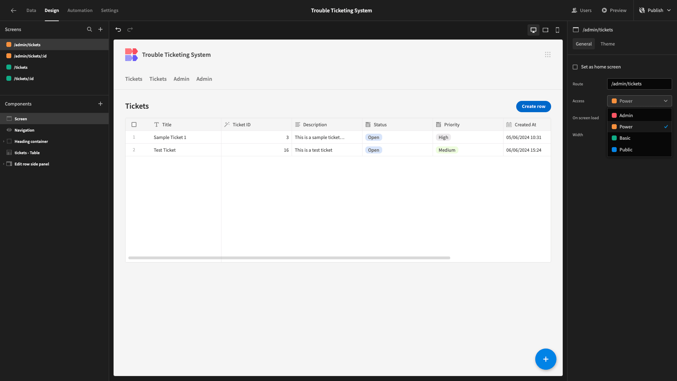Undo the last change
Image resolution: width=677 pixels, height=381 pixels.
pos(118,30)
